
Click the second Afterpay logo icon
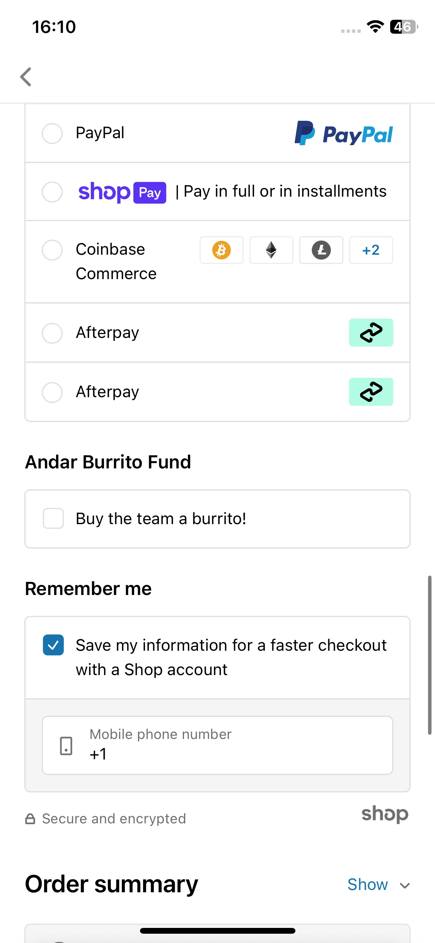[x=371, y=392]
